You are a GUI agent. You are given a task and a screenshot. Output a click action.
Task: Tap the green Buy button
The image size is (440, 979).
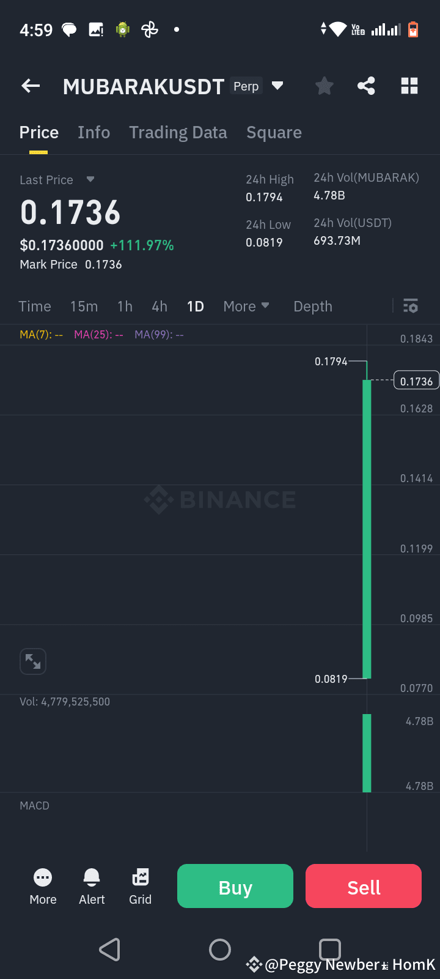(235, 886)
